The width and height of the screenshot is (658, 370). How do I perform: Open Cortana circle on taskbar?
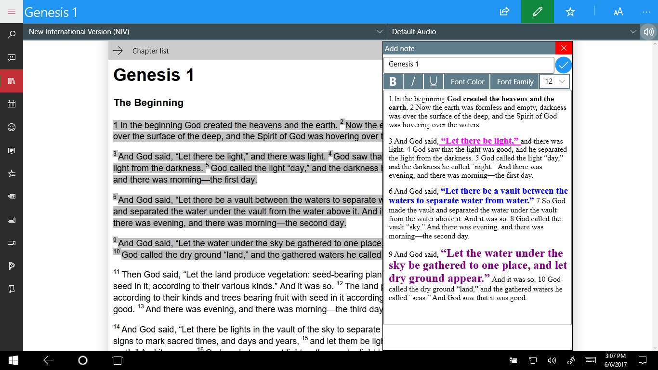click(x=82, y=360)
